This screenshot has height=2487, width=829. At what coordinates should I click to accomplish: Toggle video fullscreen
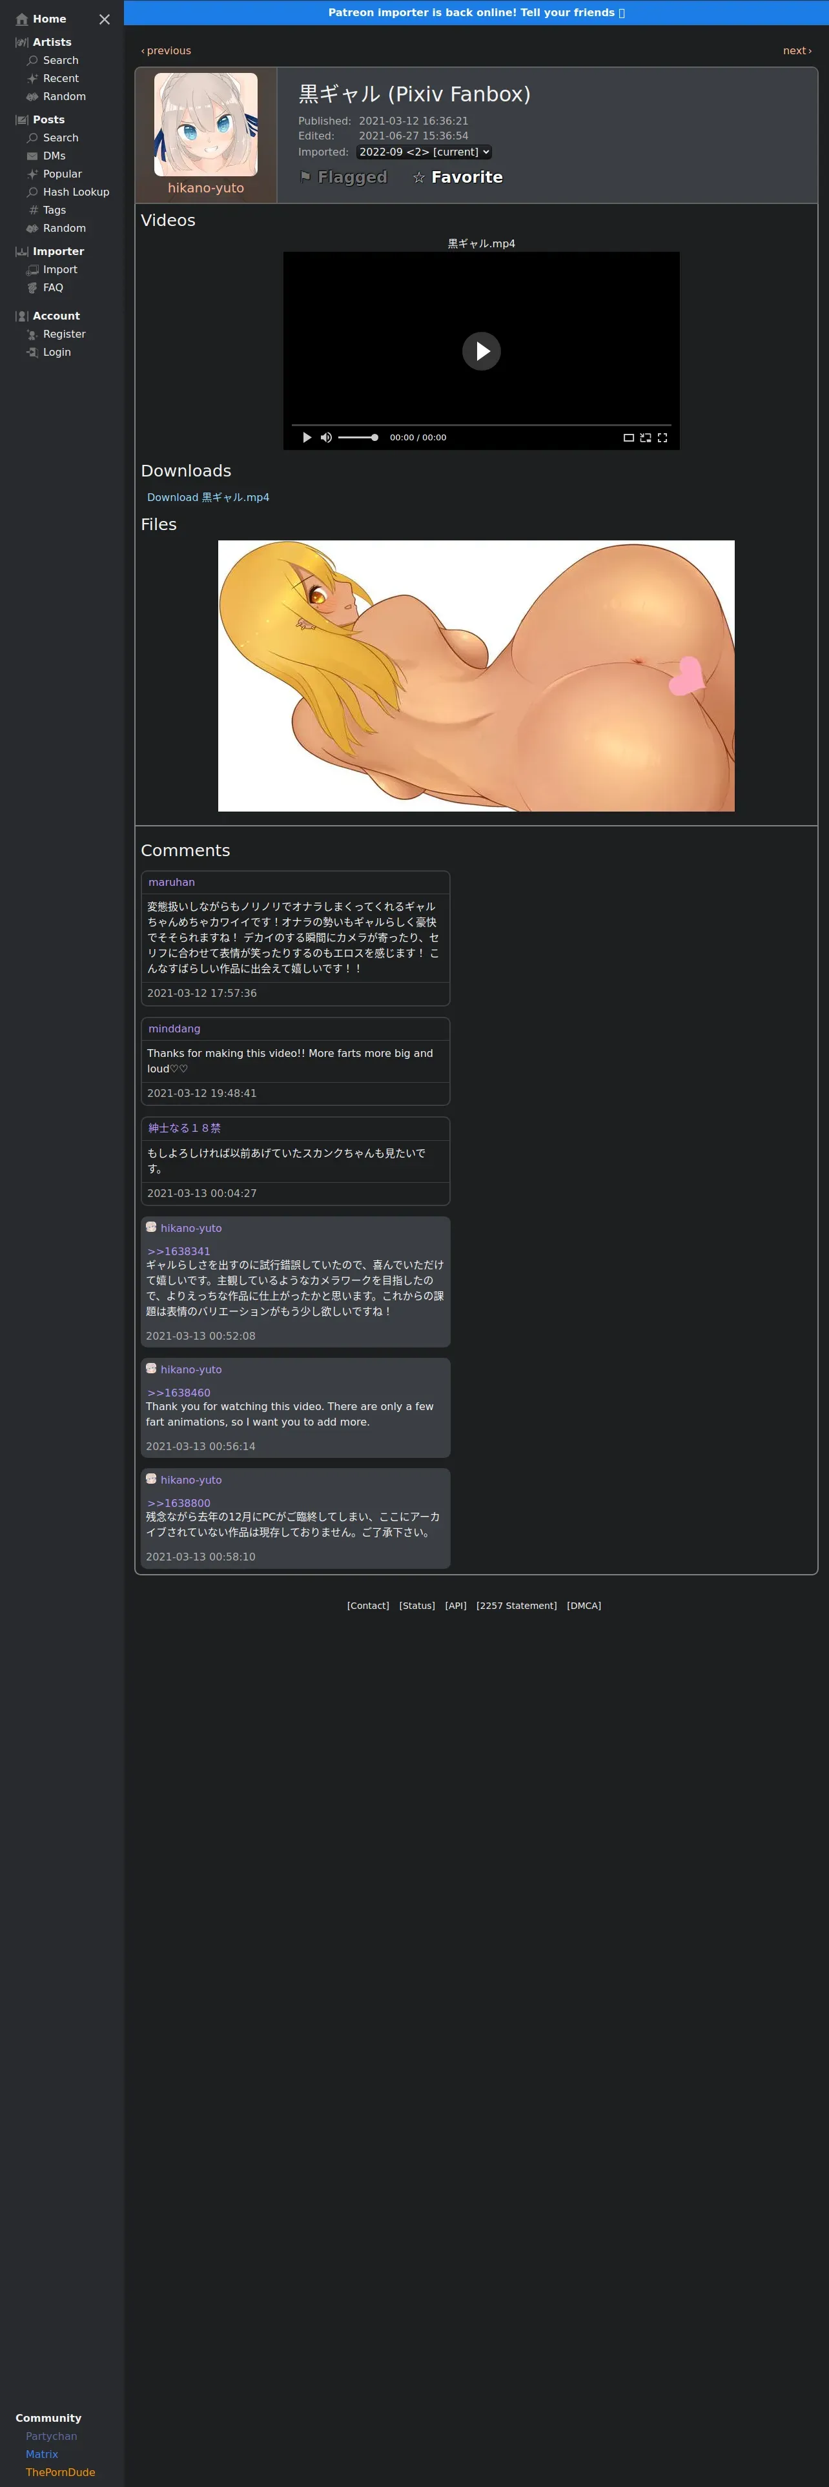click(x=662, y=437)
